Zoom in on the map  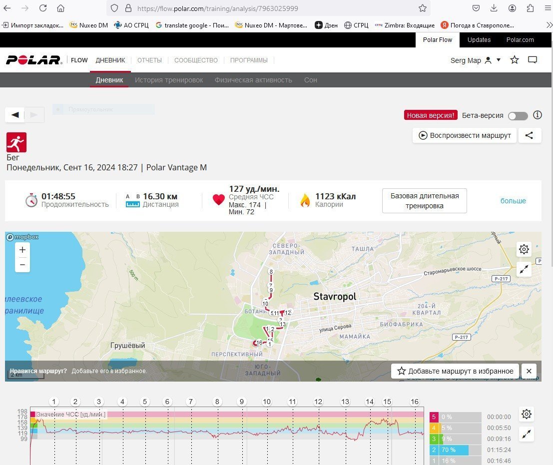(22, 250)
